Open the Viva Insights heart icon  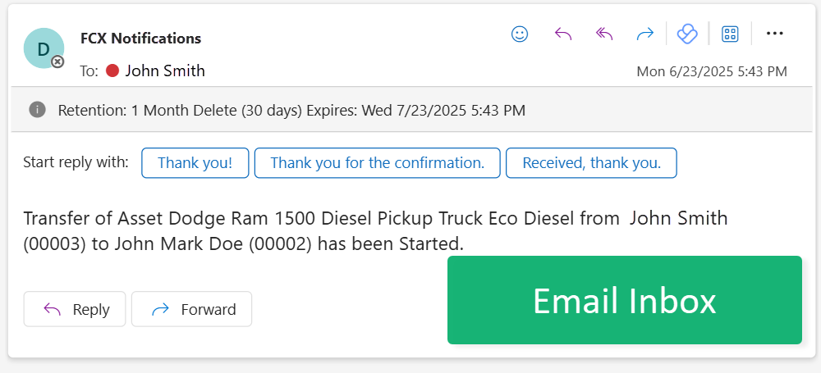[687, 34]
